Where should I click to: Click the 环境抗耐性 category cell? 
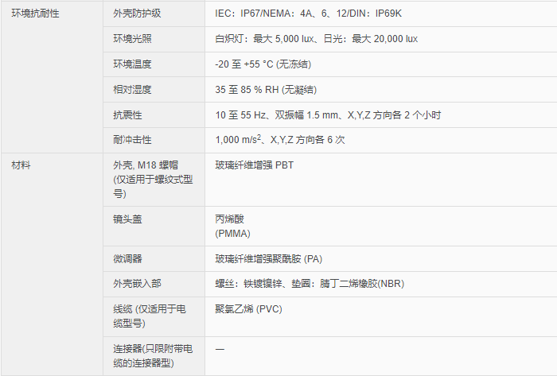pyautogui.click(x=35, y=14)
